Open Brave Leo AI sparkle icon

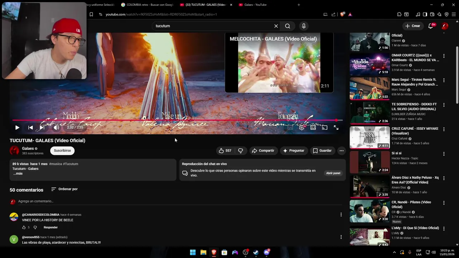click(439, 14)
